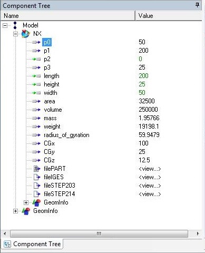Open the fileSTEP203 <view...> link
205x253 pixels.
point(150,186)
